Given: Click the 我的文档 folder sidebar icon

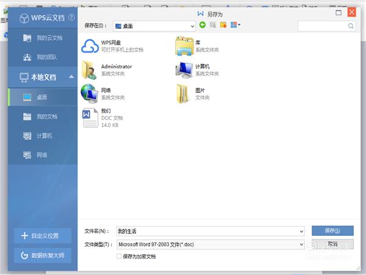Looking at the screenshot, I should [x=27, y=117].
